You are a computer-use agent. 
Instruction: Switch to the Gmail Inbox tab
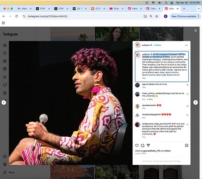pyautogui.click(x=24, y=9)
